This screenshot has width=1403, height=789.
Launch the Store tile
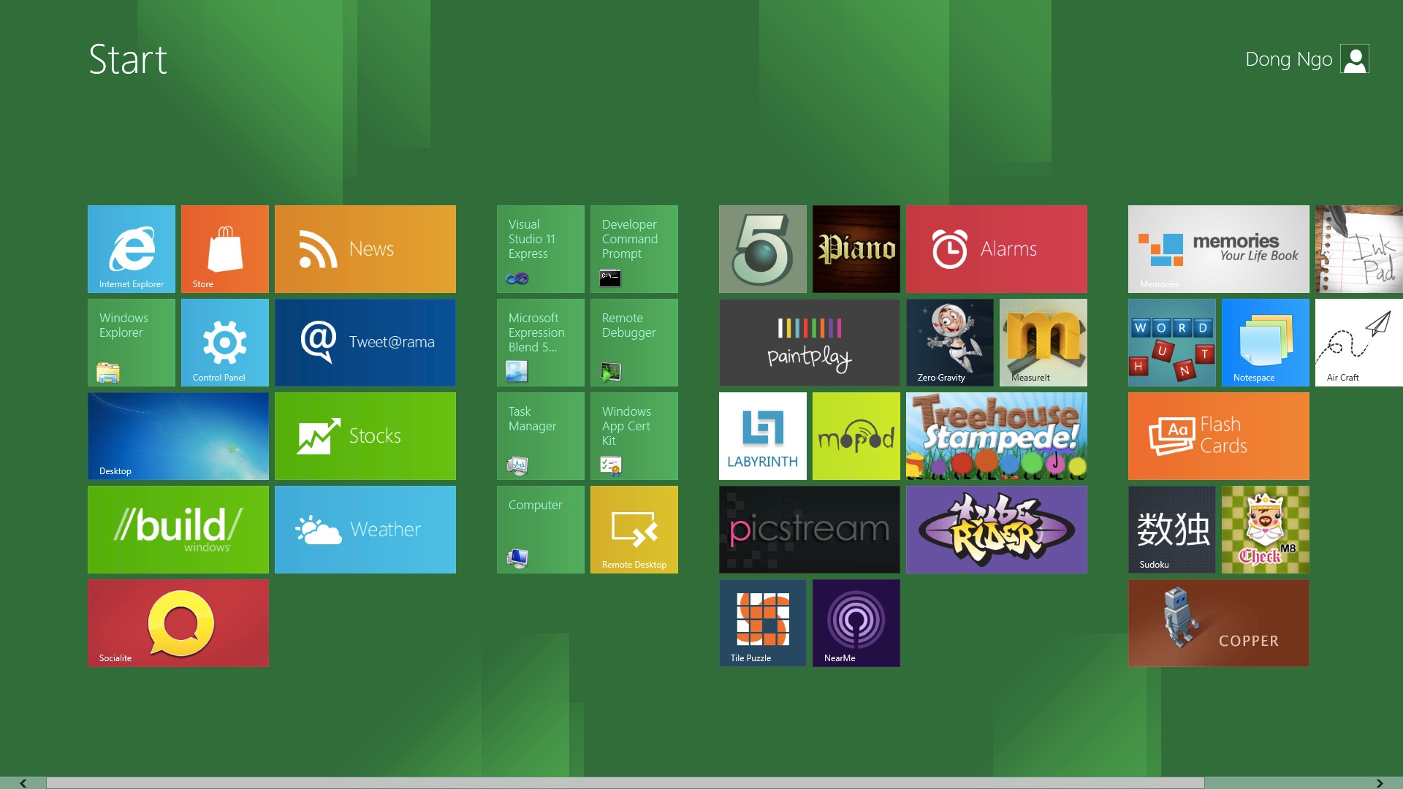tap(225, 249)
